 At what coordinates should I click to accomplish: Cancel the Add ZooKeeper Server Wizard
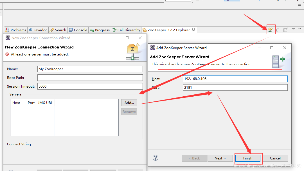(x=275, y=158)
